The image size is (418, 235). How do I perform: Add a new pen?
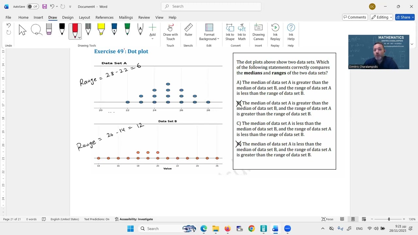click(153, 29)
